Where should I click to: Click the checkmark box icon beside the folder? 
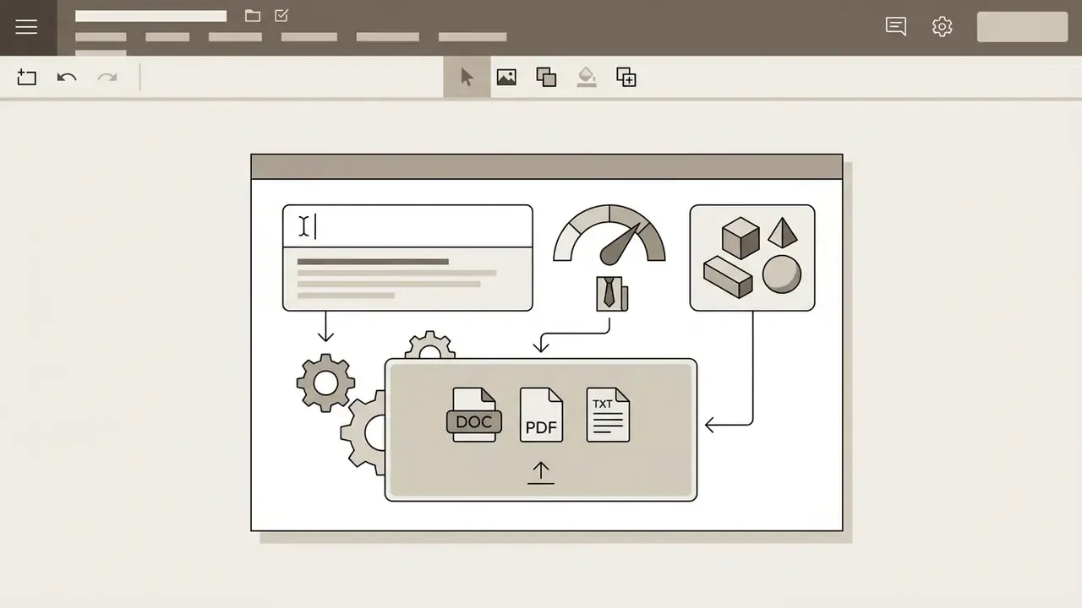pos(282,15)
